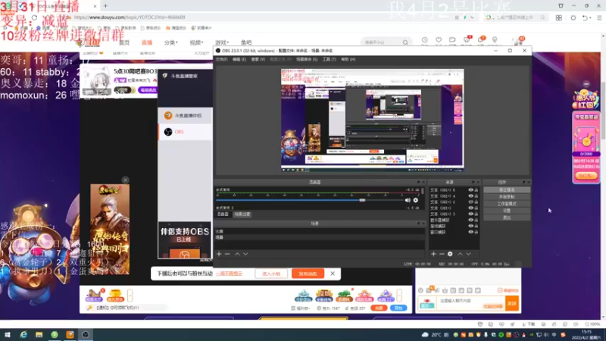The width and height of the screenshot is (606, 341).
Task: Toggle visibility of 游戏捕获 source
Action: coord(470,226)
